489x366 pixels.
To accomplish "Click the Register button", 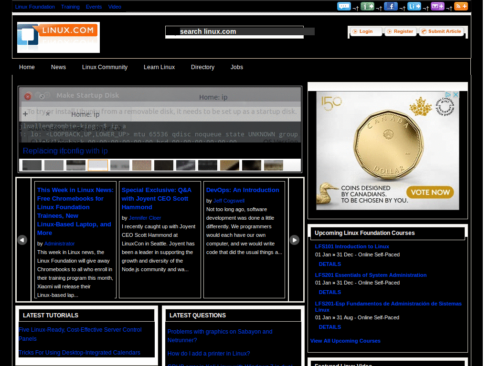I will tap(401, 31).
